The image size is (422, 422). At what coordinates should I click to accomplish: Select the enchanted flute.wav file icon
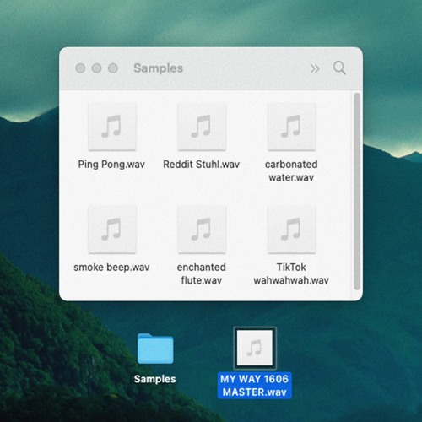202,230
